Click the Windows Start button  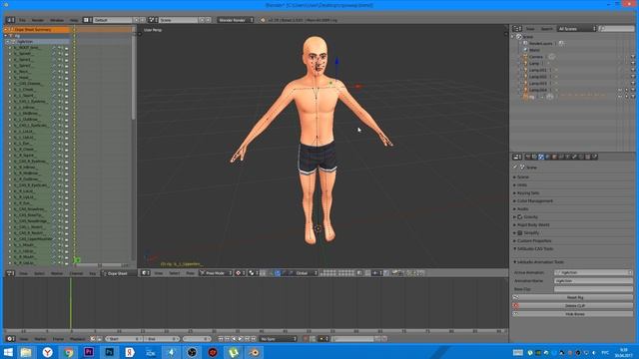click(8, 352)
